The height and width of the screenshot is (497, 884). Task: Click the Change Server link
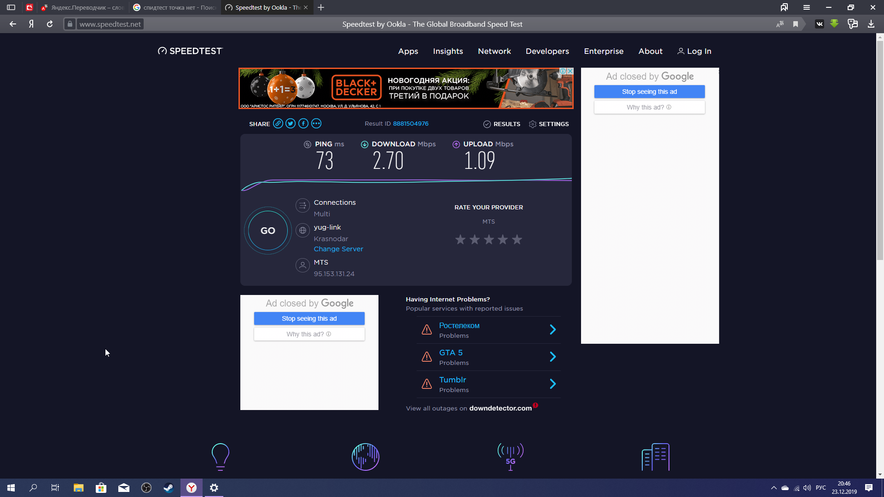tap(338, 249)
